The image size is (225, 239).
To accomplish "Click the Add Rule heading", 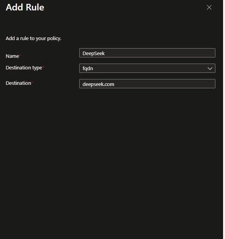I will tap(25, 7).
